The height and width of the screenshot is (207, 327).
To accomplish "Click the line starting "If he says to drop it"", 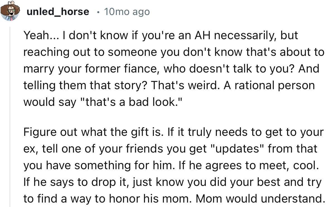I will tap(173, 182).
